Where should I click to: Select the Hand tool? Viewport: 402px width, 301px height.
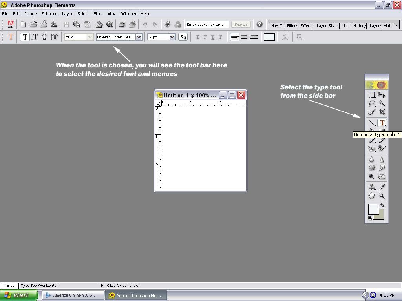click(x=371, y=196)
